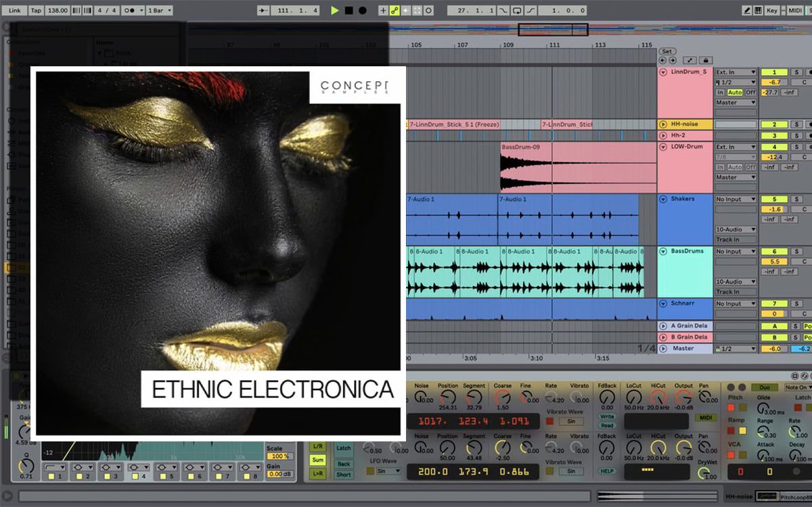Viewport: 812px width, 507px height.
Task: Click the Capture MIDI icon
Action: pos(417,11)
